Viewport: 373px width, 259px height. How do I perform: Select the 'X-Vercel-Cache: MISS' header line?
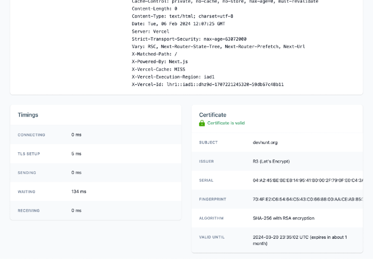coord(158,69)
